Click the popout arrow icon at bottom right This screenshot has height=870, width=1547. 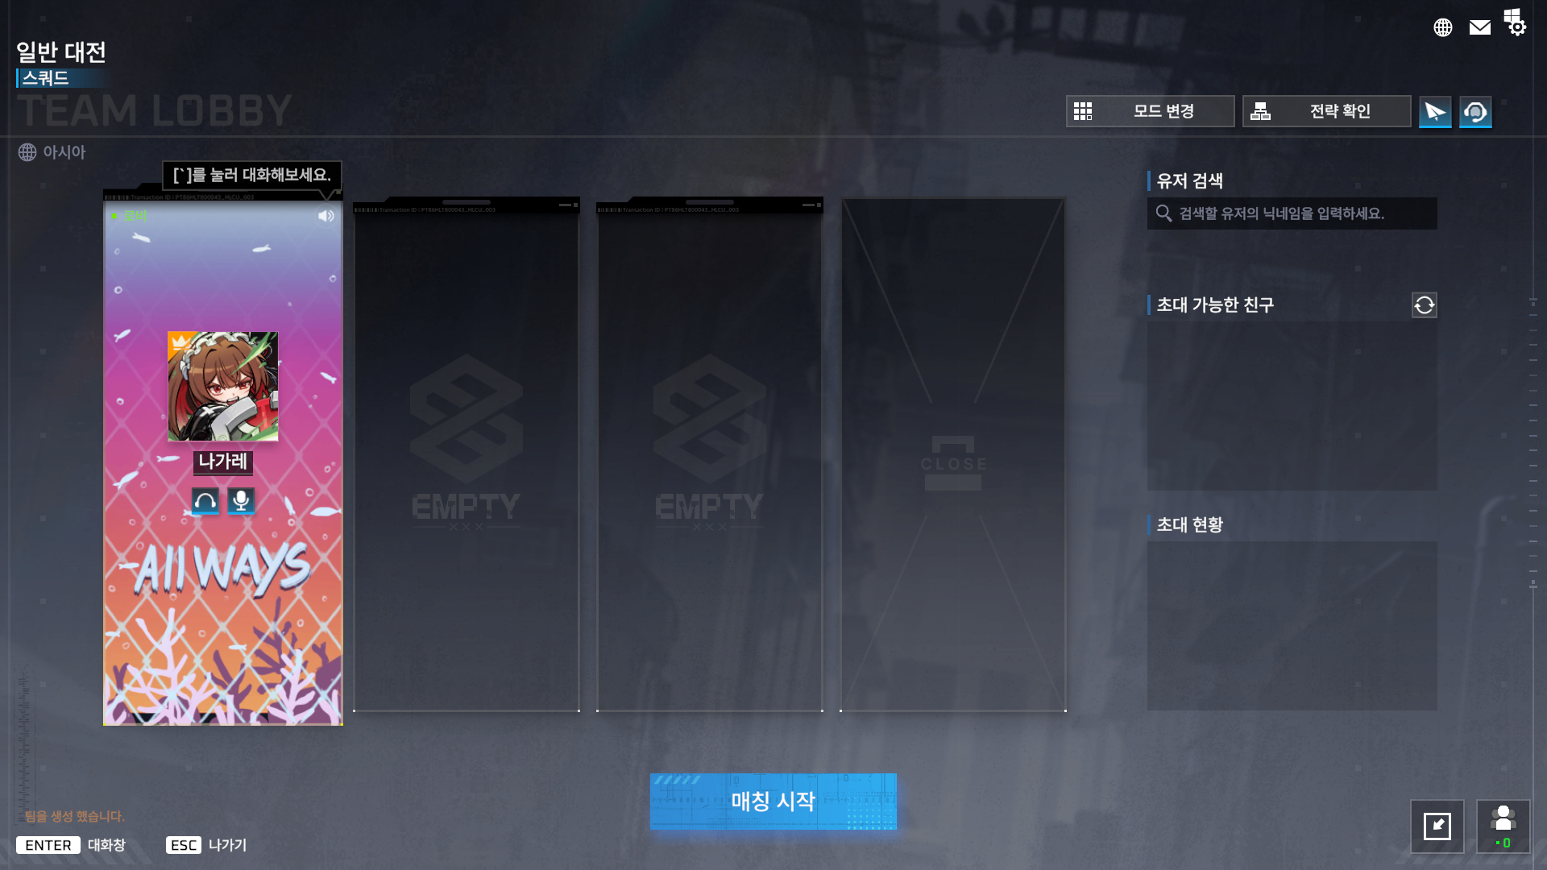[x=1437, y=826]
